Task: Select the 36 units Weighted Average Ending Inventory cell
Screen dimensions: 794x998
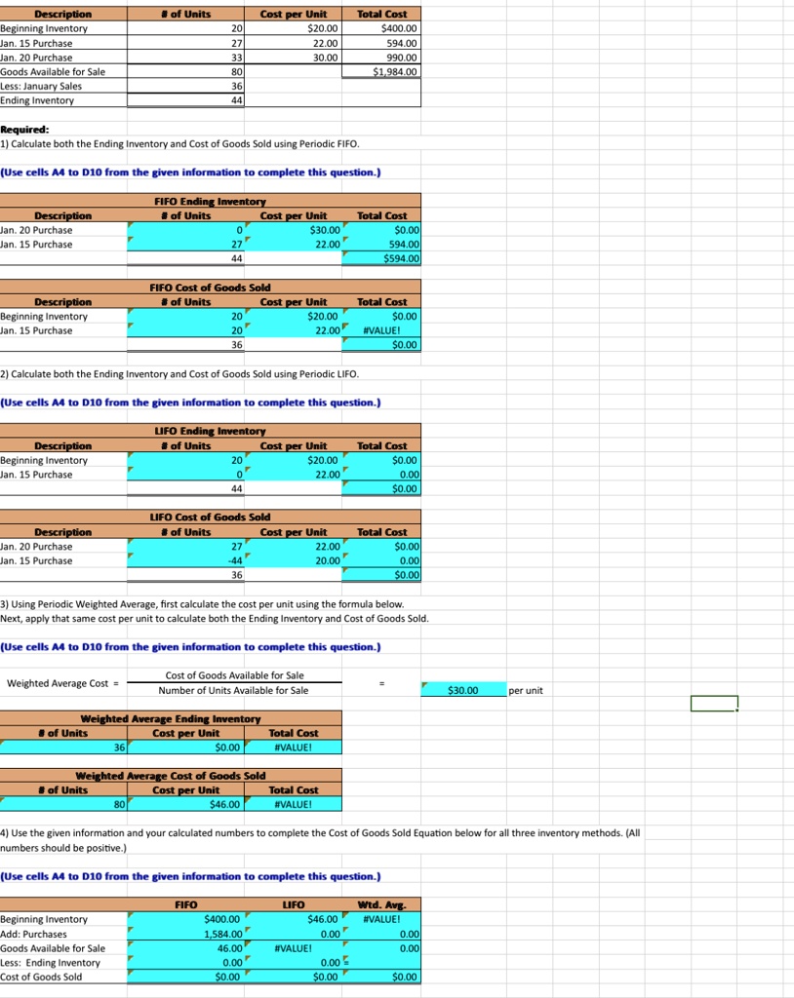Action: [63, 747]
